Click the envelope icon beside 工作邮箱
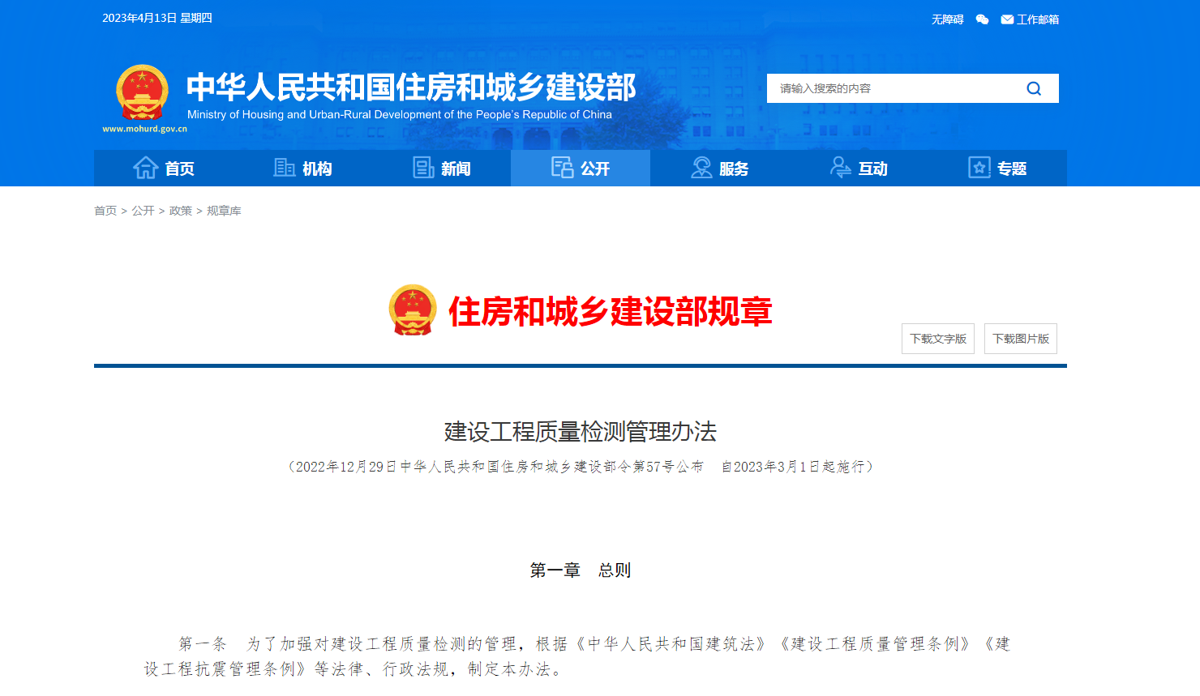This screenshot has width=1200, height=696. 1007,19
